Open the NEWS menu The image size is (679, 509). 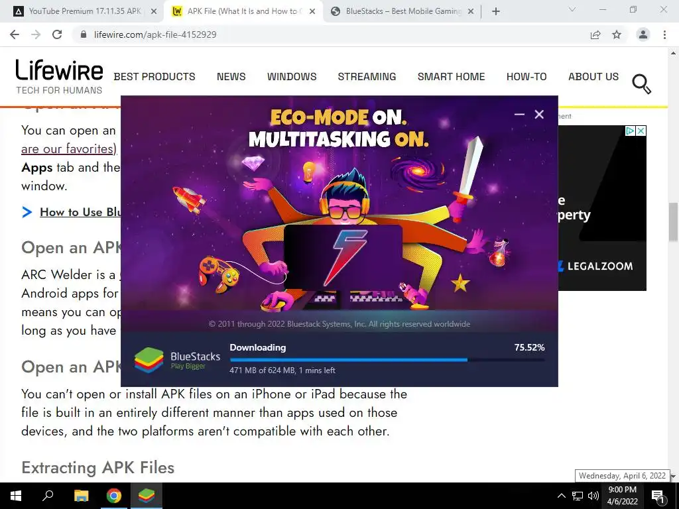click(231, 77)
